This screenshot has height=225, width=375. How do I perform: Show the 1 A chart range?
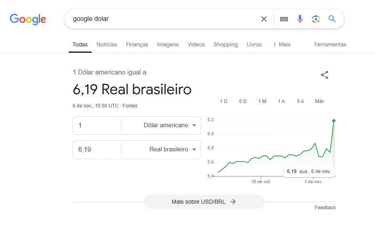(281, 101)
